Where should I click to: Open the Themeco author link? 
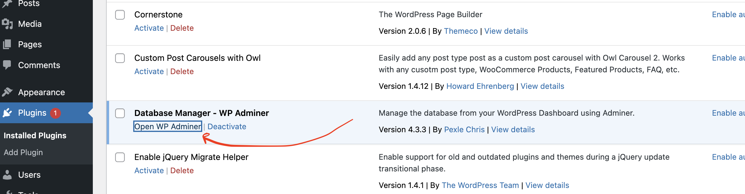click(461, 31)
